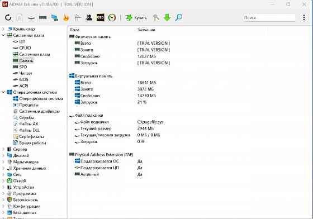
Task: Click the green download arrow icon
Action: (x=167, y=17)
